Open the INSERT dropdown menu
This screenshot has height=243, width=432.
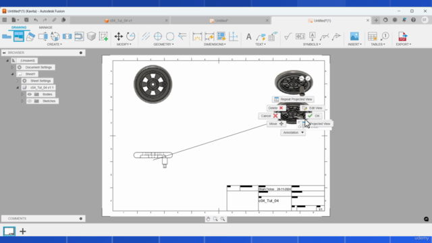pyautogui.click(x=354, y=45)
